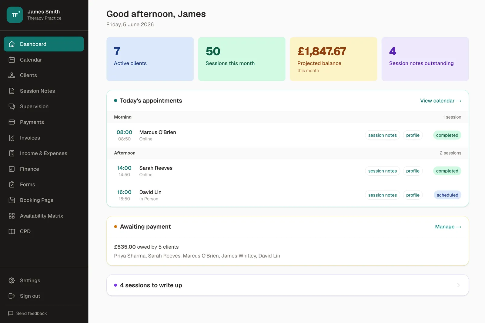Click the Supervision chat bubbles icon
The width and height of the screenshot is (485, 323).
(12, 106)
